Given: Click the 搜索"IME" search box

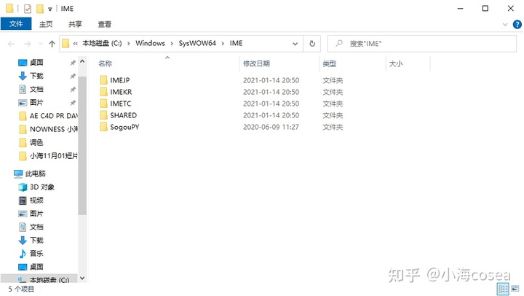Looking at the screenshot, I should [x=421, y=44].
